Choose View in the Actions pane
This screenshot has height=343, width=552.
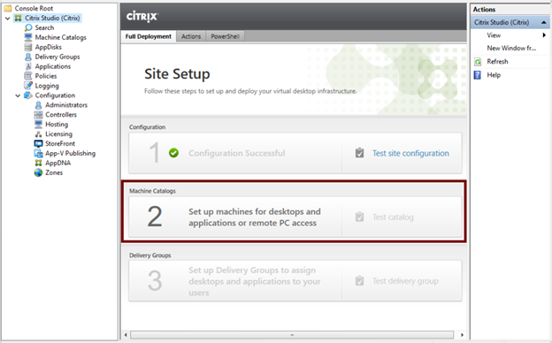click(x=494, y=35)
